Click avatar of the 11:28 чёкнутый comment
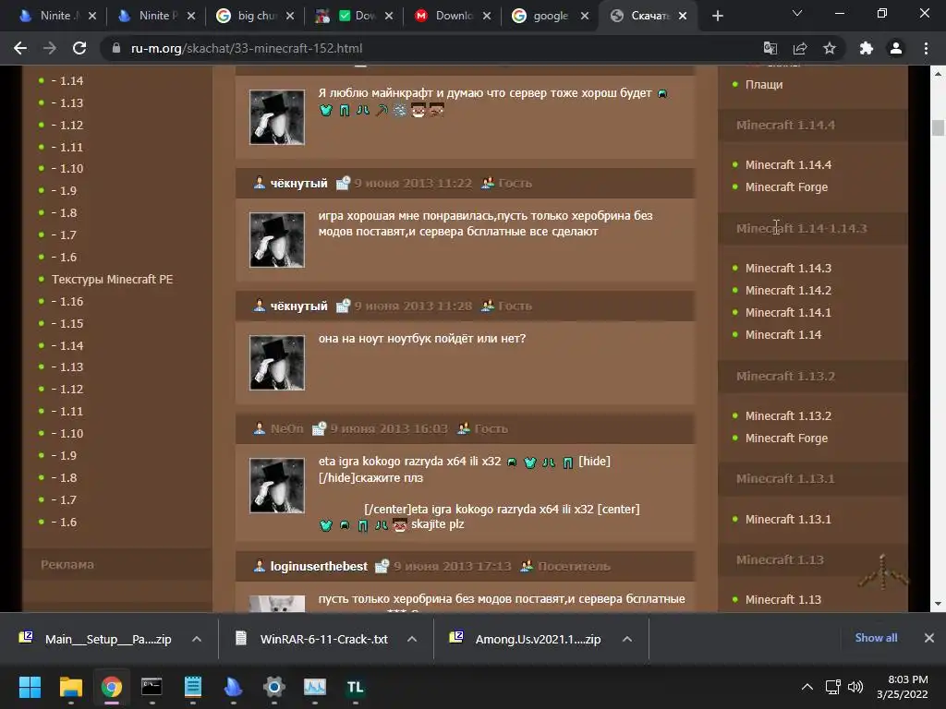Viewport: 946px width, 709px height. click(277, 363)
